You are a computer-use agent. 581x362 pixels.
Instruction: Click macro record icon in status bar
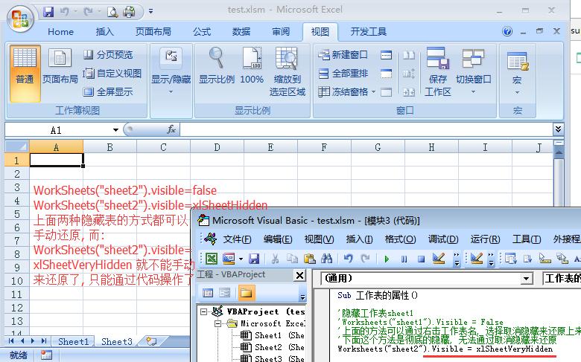[x=46, y=355]
